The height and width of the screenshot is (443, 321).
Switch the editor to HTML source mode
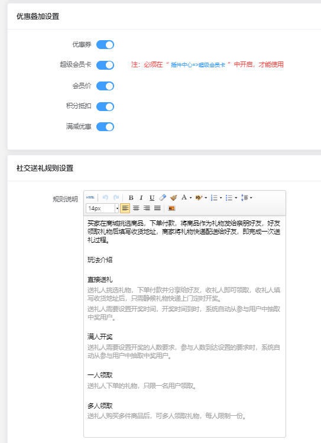coord(90,197)
